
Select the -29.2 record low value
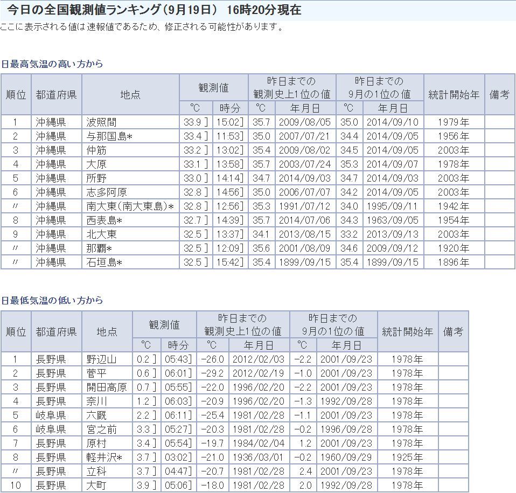[x=212, y=373]
